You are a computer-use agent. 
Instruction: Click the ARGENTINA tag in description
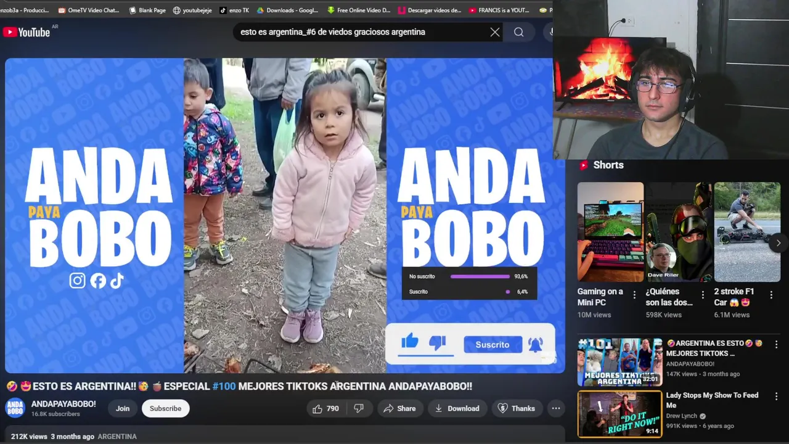coord(117,437)
